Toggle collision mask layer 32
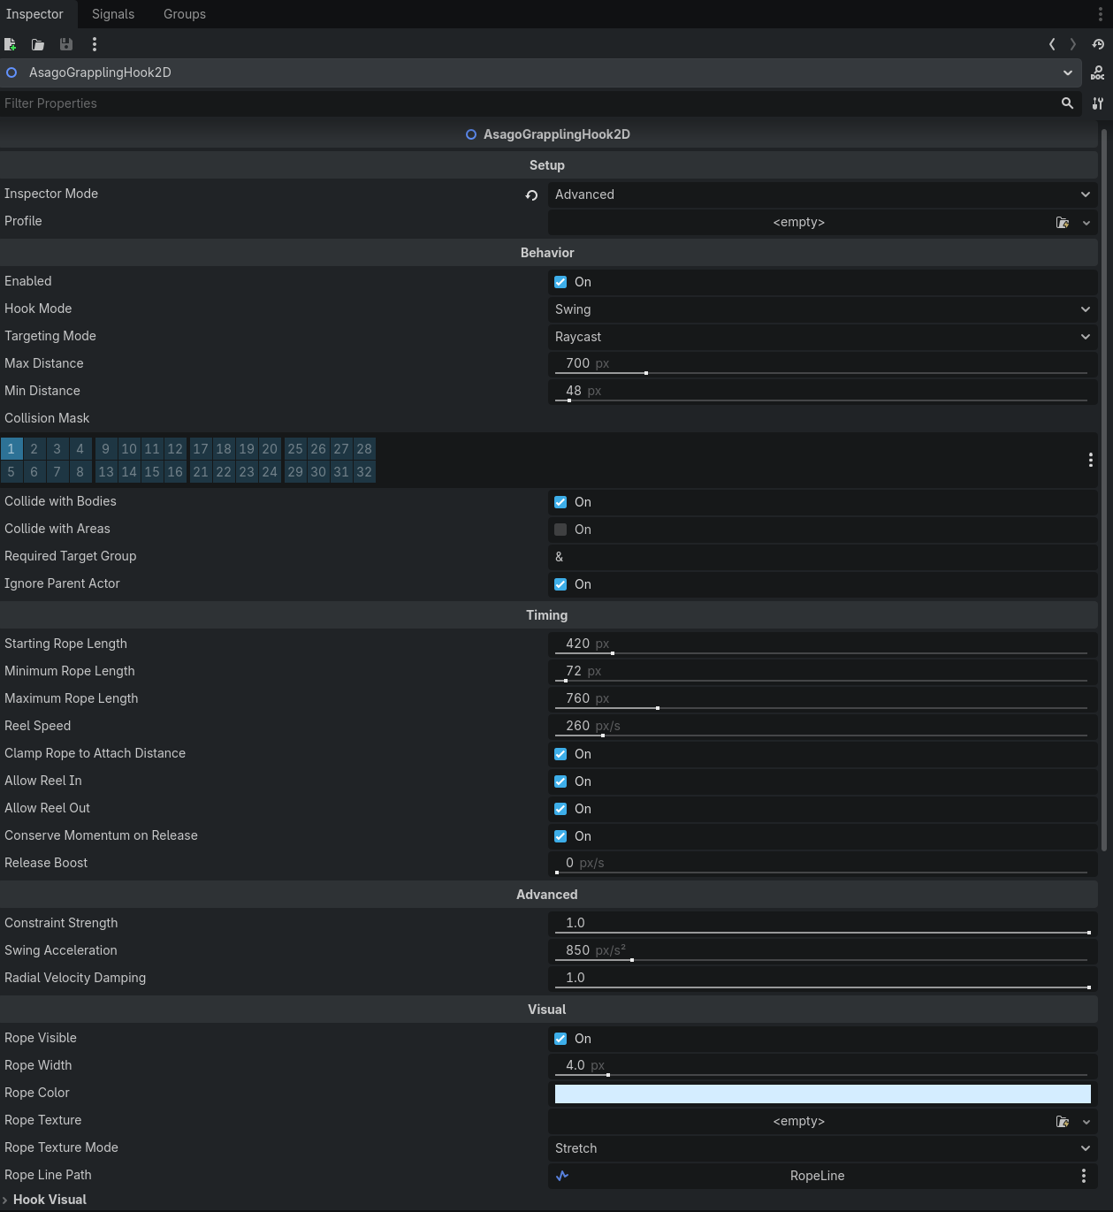 click(x=364, y=472)
